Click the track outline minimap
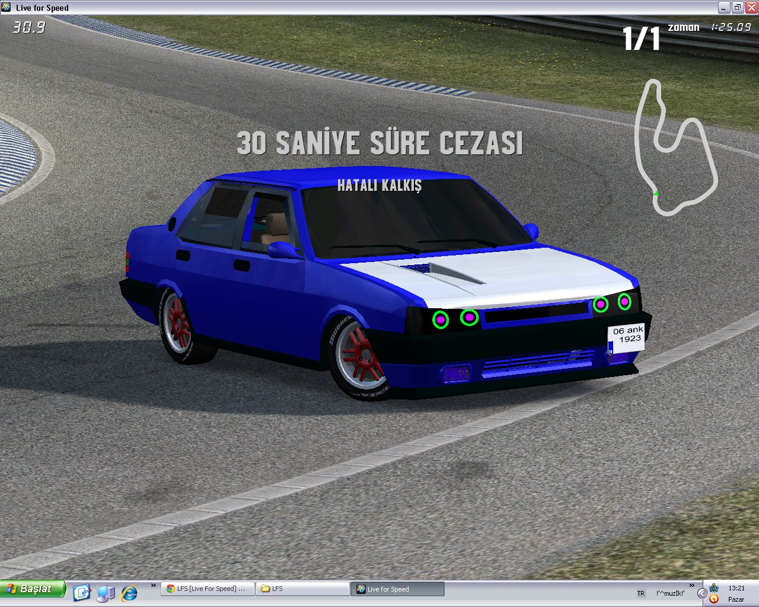The image size is (759, 607). pyautogui.click(x=675, y=147)
